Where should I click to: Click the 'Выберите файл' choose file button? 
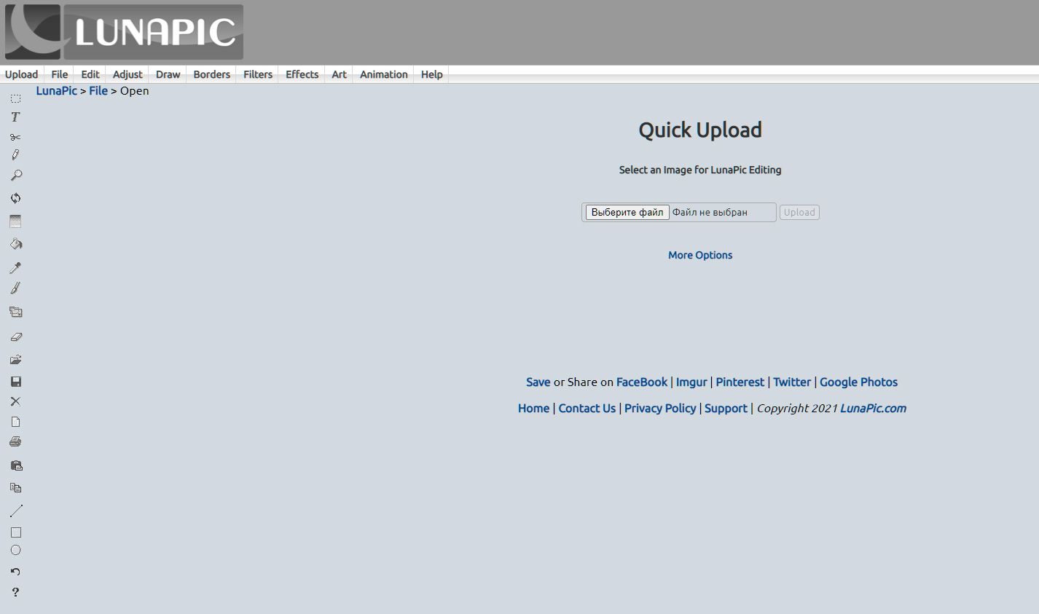click(627, 213)
